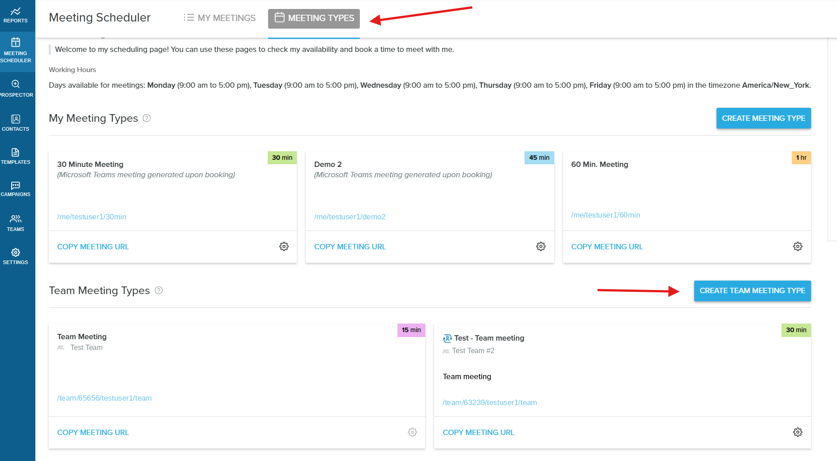Switch to the My Meetings tab
Screen dimensions: 837x461
coord(219,18)
